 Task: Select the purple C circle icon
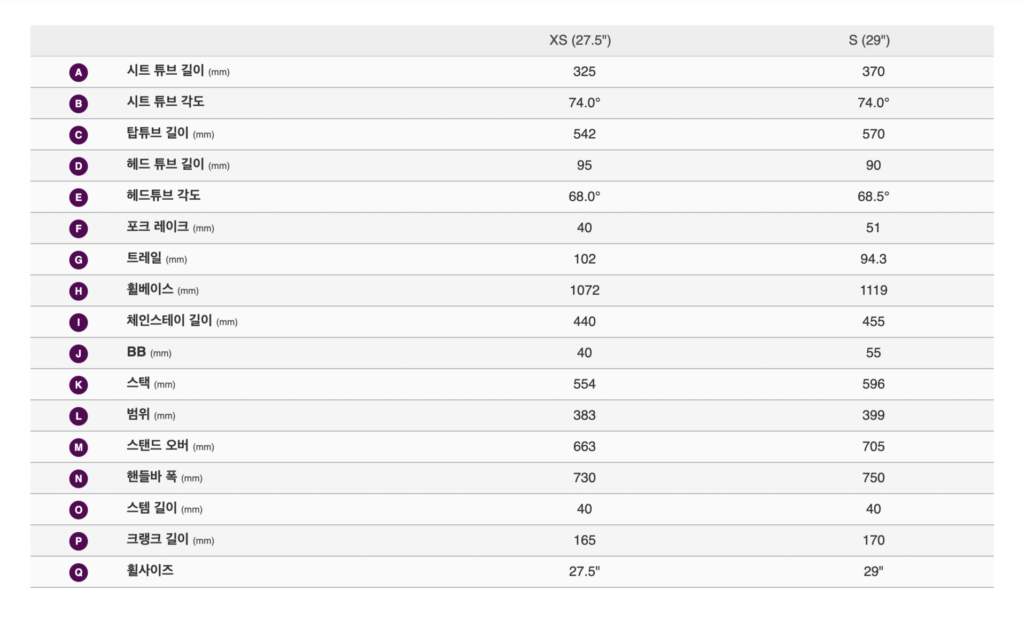[79, 135]
